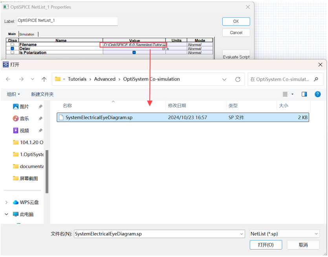Open the 图片 quick access folder
The height and width of the screenshot is (257, 328).
tap(24, 107)
